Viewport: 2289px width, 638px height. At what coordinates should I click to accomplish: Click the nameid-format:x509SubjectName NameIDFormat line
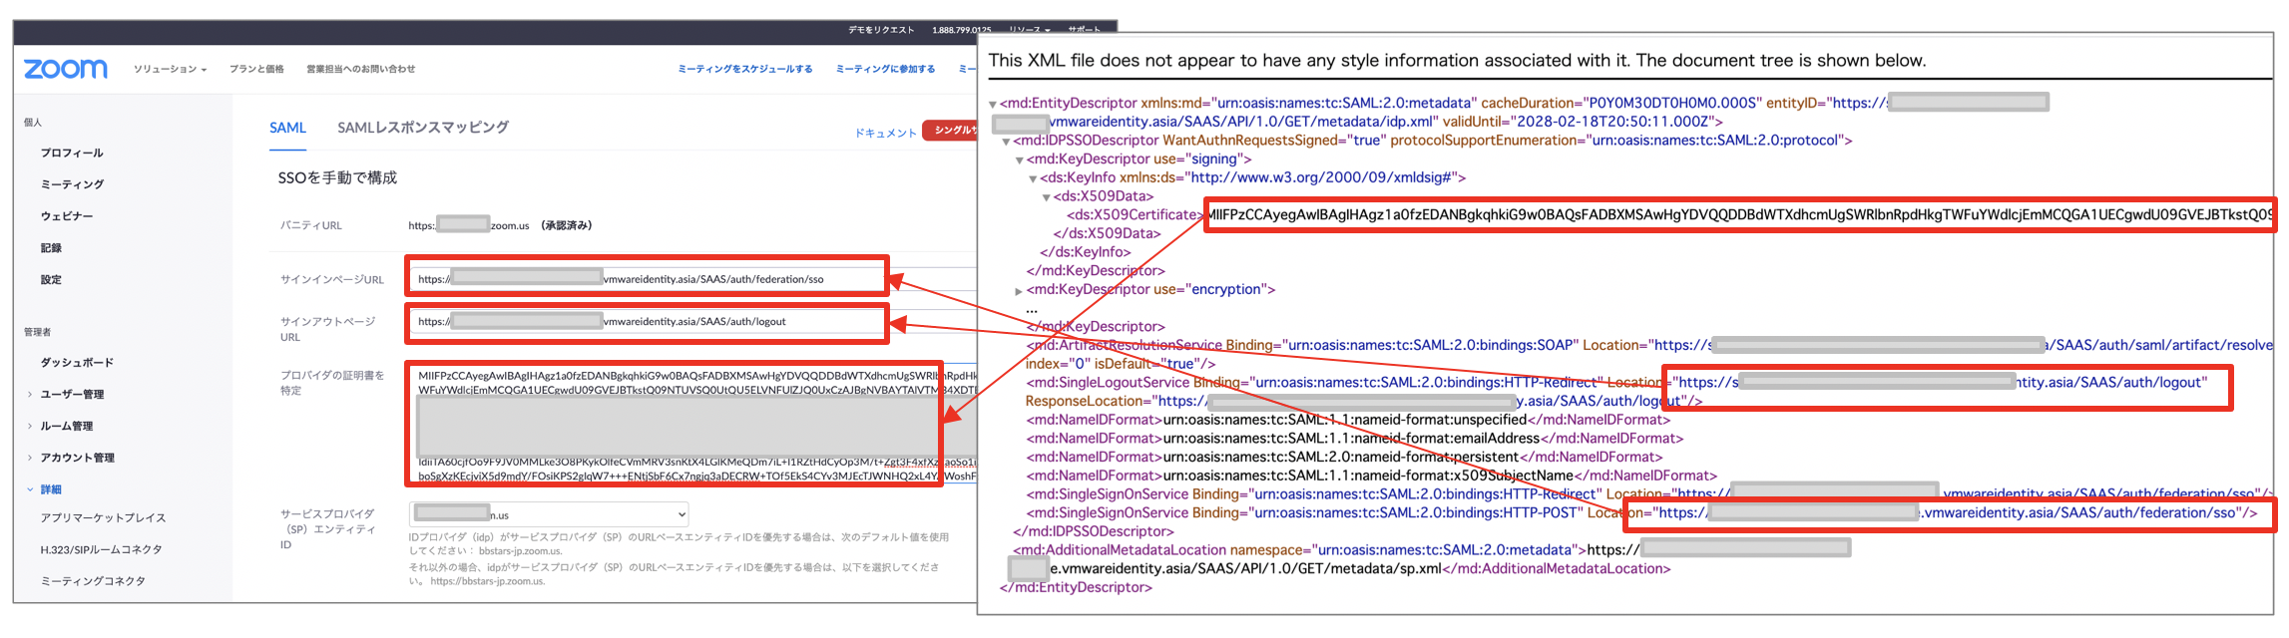click(x=1371, y=477)
